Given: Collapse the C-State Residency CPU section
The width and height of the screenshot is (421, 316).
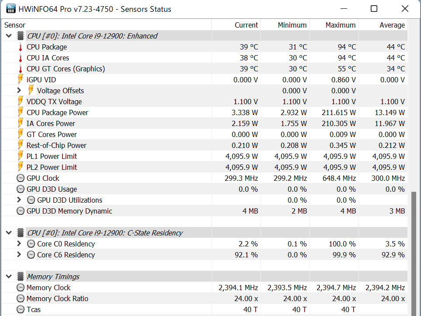Looking at the screenshot, I should click(9, 233).
